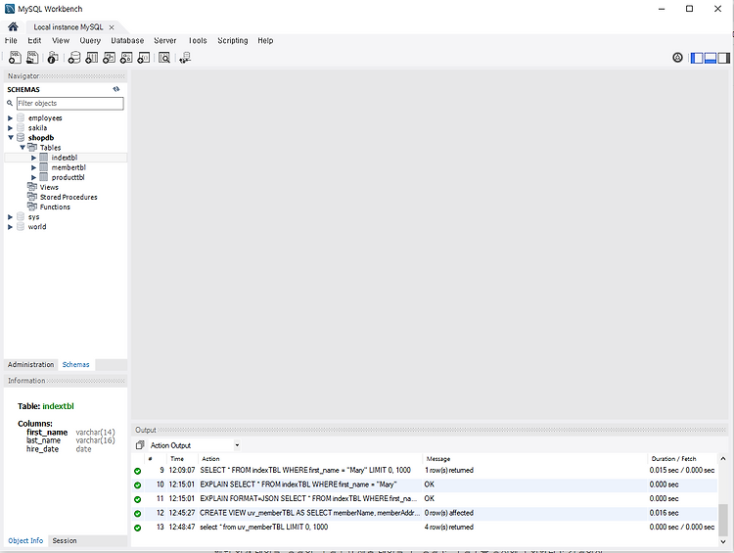This screenshot has width=734, height=553.
Task: Click indextbl table icon
Action: (43, 158)
